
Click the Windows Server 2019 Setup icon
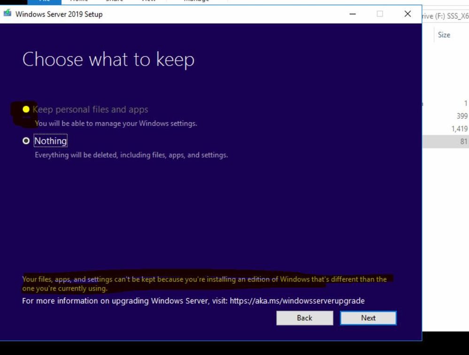8,14
